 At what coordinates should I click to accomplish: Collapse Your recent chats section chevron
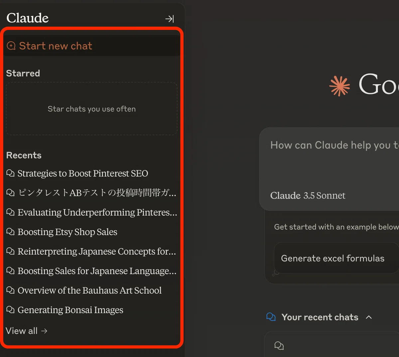369,317
